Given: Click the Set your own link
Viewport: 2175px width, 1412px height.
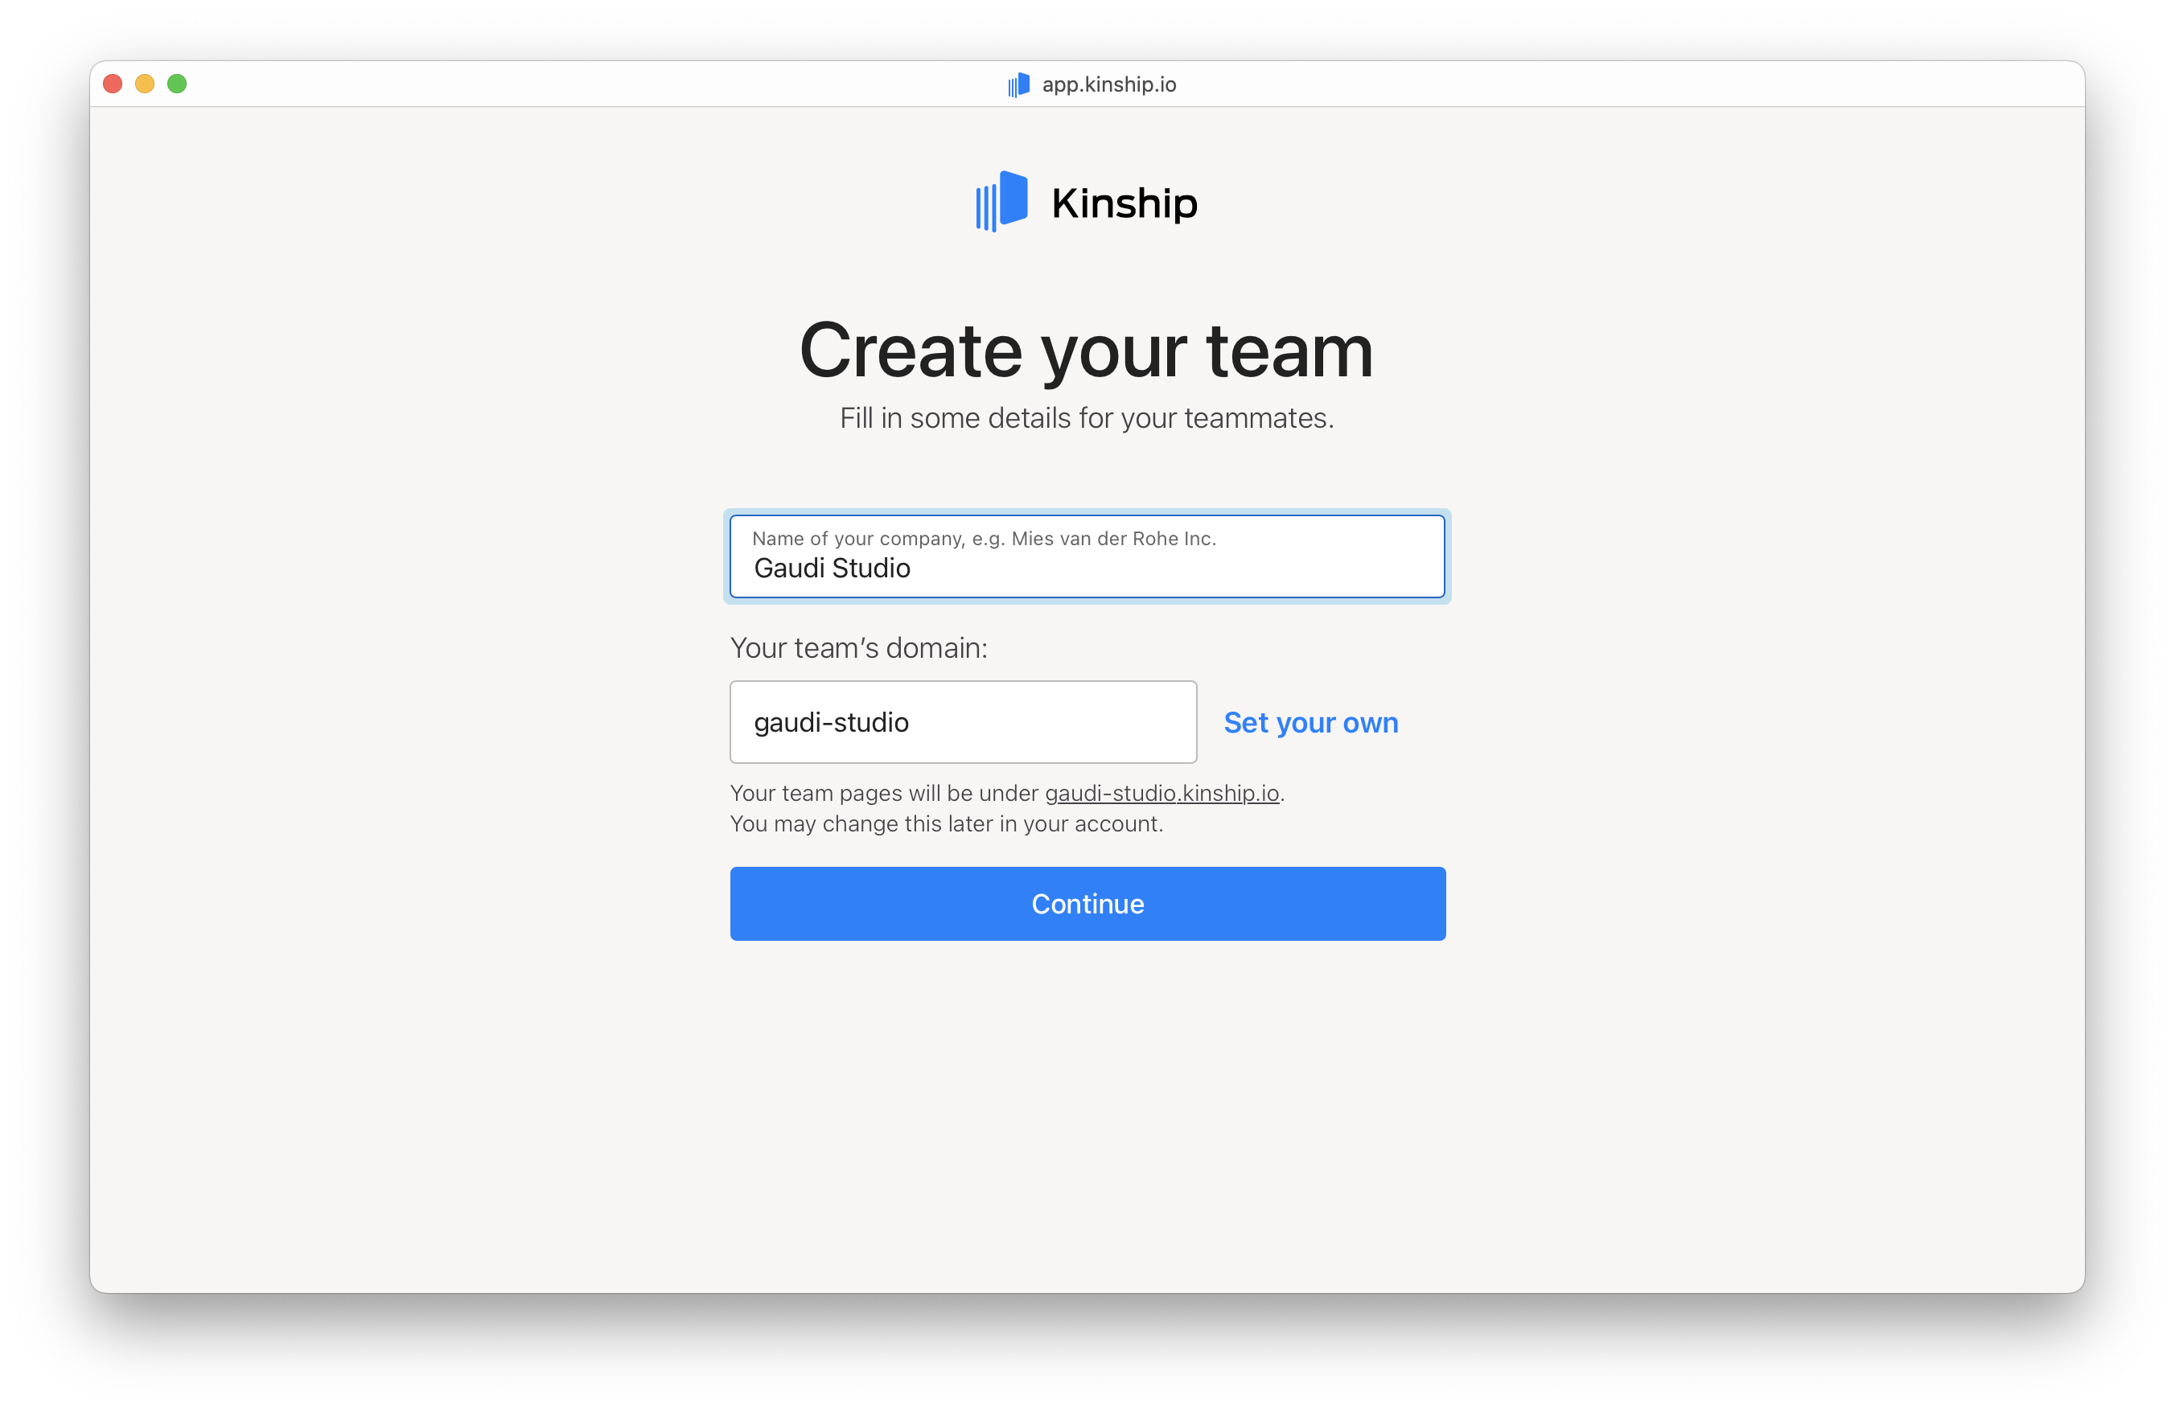Looking at the screenshot, I should click(1310, 722).
